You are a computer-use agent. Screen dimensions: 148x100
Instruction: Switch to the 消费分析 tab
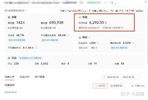pyautogui.click(x=10, y=77)
